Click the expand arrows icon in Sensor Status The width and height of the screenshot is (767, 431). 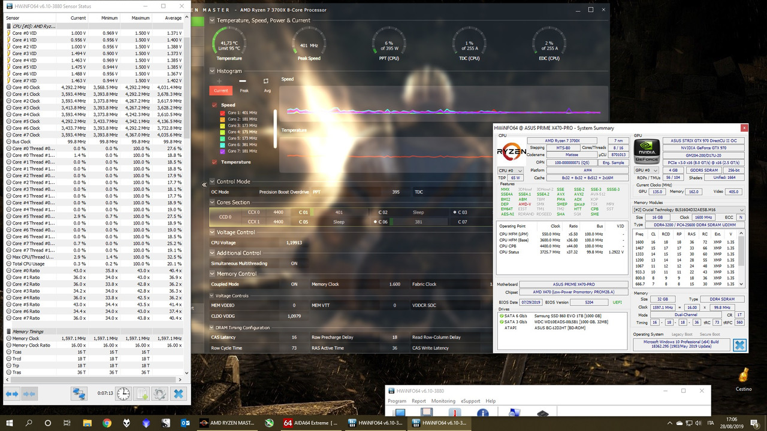pyautogui.click(x=12, y=393)
